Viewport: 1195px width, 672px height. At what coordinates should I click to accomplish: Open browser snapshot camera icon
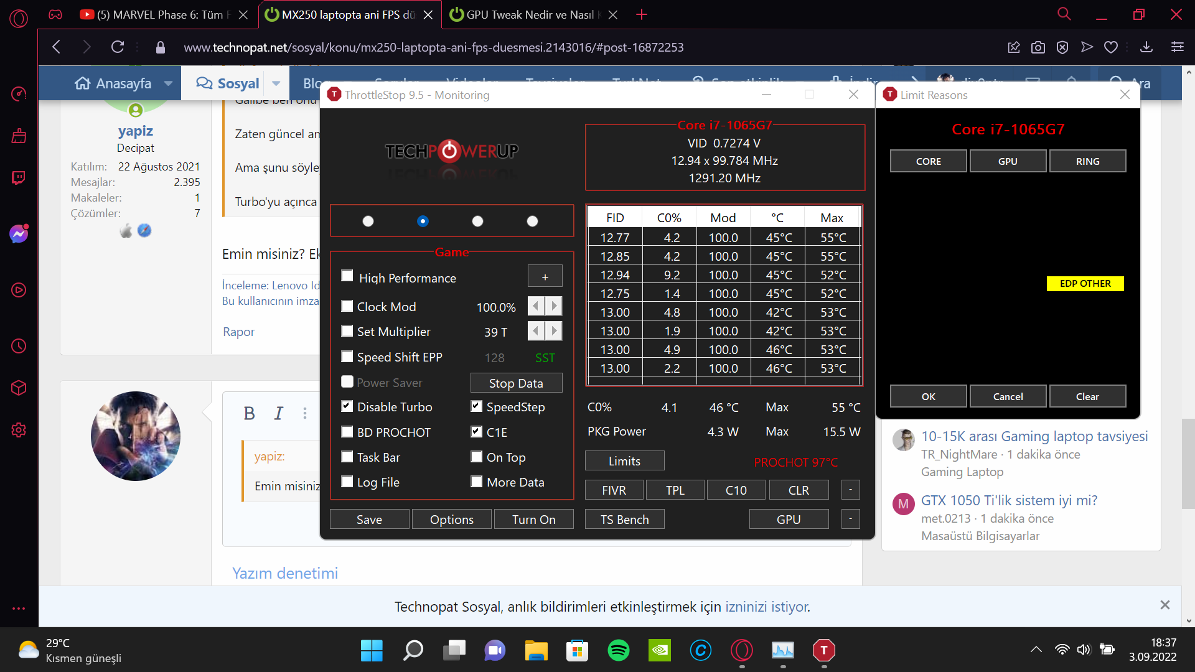1038,47
